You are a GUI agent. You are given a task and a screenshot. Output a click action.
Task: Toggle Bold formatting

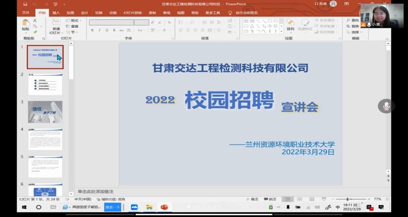coord(92,30)
